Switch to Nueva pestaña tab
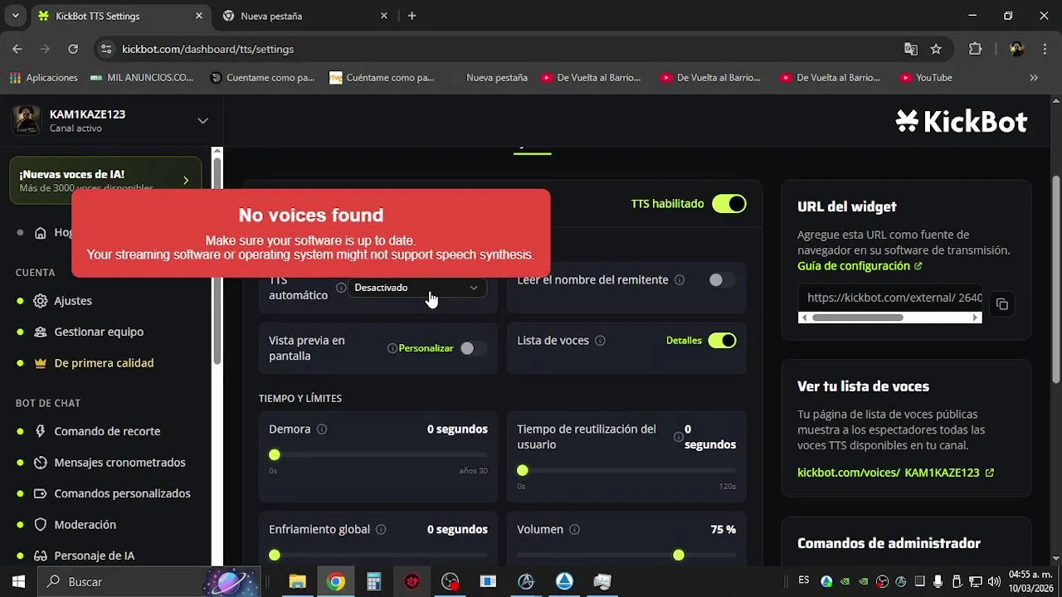This screenshot has height=597, width=1062. click(304, 16)
